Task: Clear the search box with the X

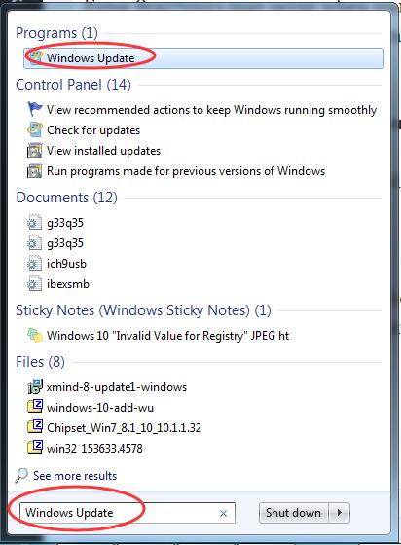Action: pos(224,513)
